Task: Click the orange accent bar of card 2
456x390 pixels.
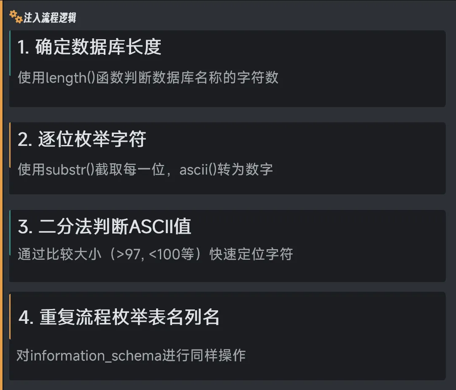Action: coord(10,145)
